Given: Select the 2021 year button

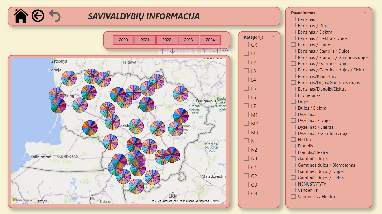Looking at the screenshot, I should tap(145, 40).
